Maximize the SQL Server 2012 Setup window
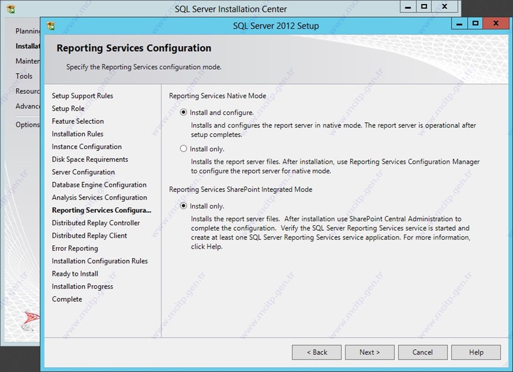Screen dimensions: 513x372 476,24
